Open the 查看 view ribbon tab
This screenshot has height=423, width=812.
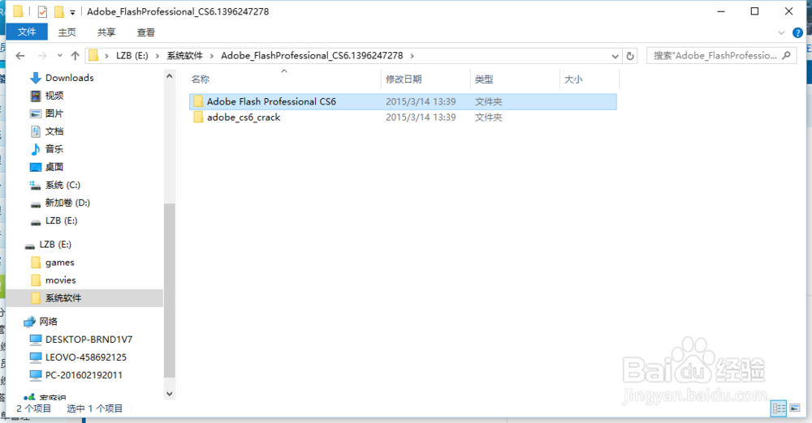[145, 32]
